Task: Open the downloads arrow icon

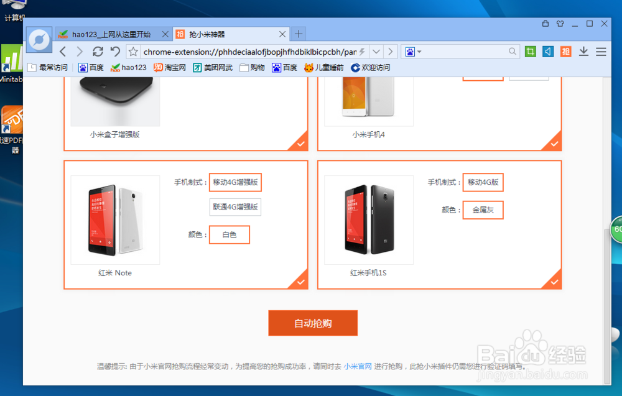Action: [583, 52]
